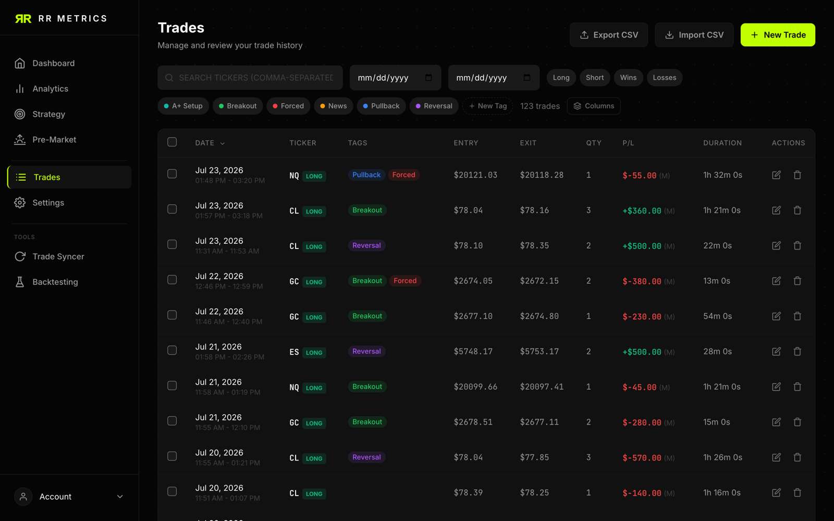834x521 pixels.
Task: Filter by the Reversal tag chip
Action: [x=434, y=106]
